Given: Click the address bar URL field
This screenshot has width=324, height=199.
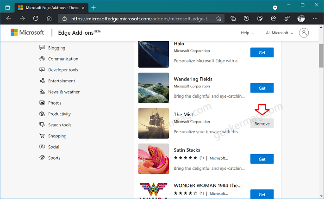Looking at the screenshot, I should coord(141,19).
